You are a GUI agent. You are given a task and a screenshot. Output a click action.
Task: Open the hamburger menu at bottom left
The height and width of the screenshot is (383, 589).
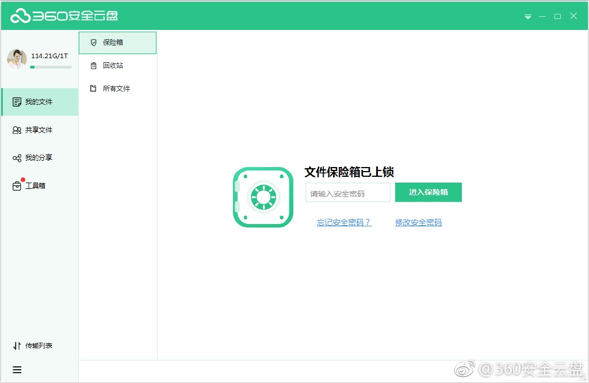click(17, 370)
